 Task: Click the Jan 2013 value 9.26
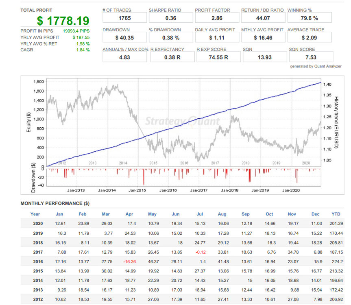tap(62, 290)
